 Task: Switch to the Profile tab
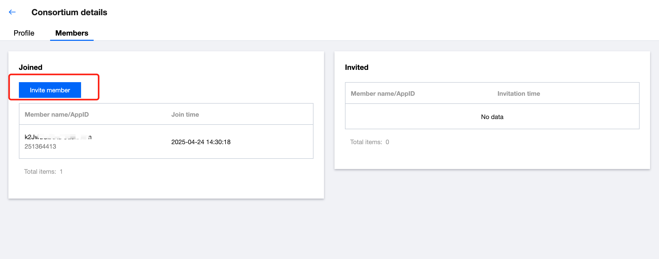(x=24, y=33)
